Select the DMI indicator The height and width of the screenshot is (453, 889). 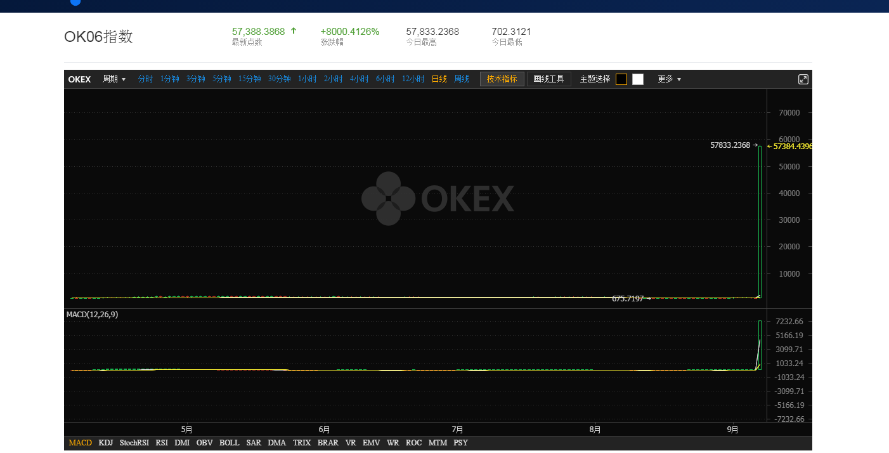pos(182,443)
